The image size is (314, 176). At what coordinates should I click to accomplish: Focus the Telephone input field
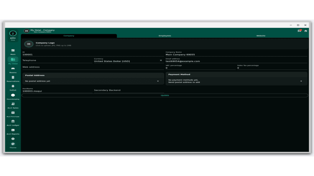57,60
